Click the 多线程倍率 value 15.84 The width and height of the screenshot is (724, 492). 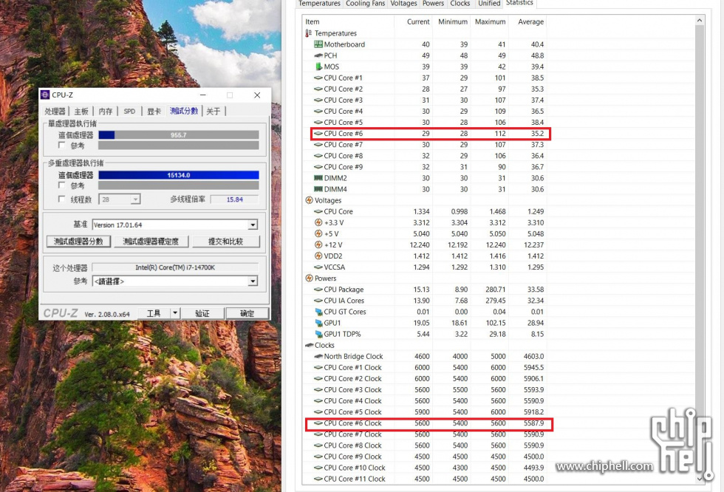click(x=235, y=199)
